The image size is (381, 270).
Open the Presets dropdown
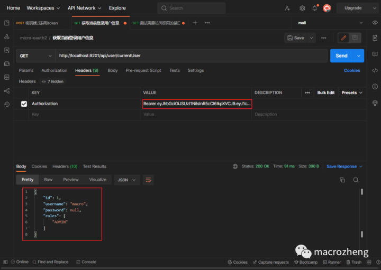click(352, 92)
